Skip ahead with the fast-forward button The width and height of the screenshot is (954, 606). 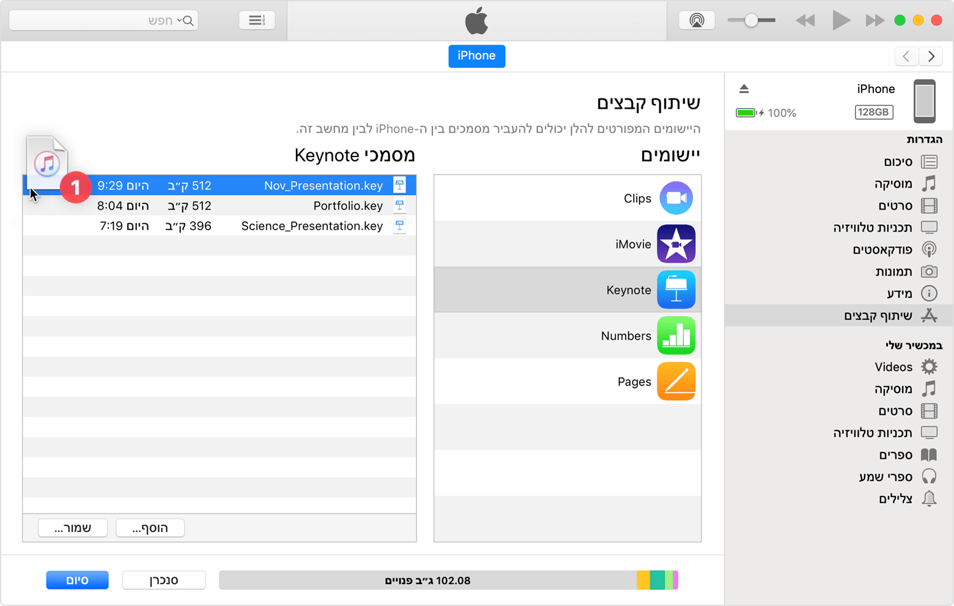pos(875,21)
